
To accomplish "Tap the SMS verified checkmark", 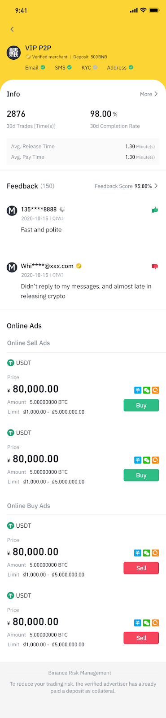I will pyautogui.click(x=70, y=67).
